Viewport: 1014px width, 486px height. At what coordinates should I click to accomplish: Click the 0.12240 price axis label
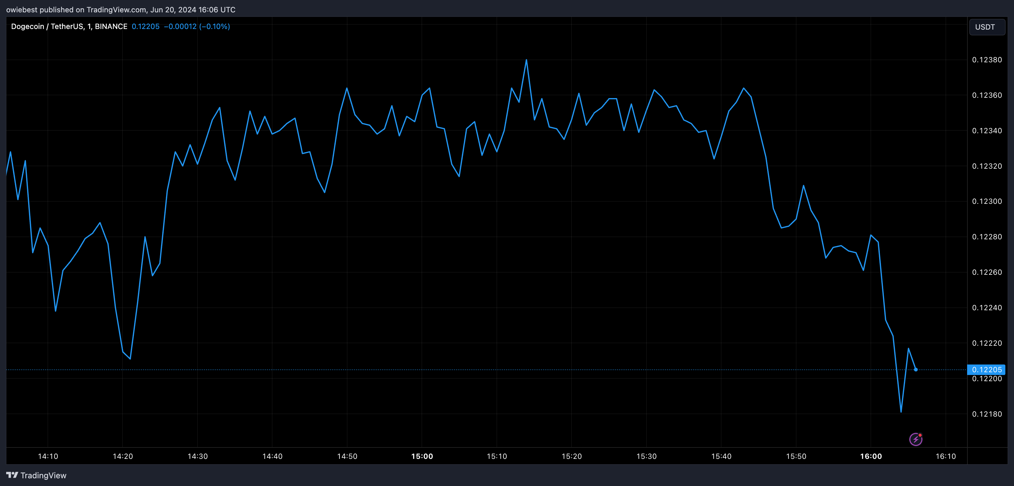click(x=987, y=308)
